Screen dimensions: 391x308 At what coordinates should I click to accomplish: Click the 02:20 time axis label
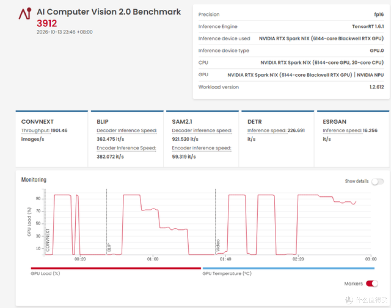coord(298,259)
